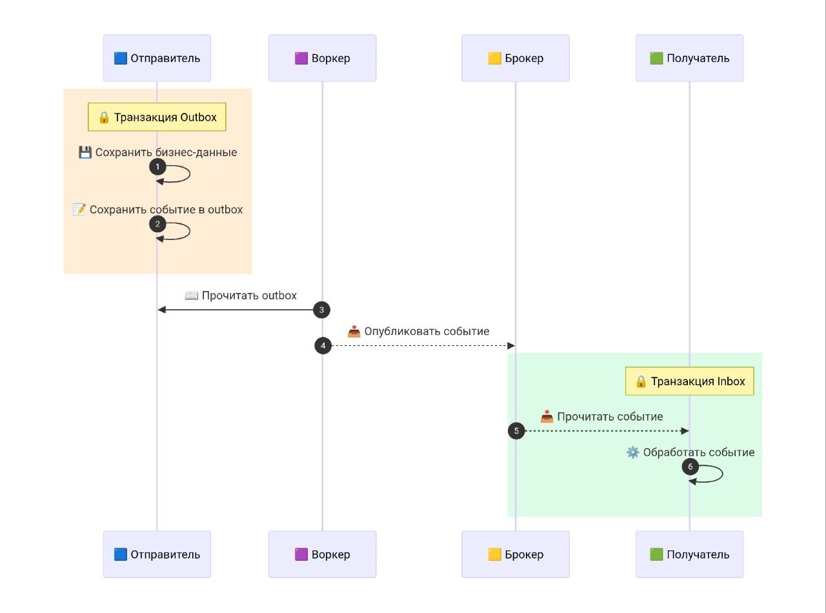Click the floppy disk icon beside Сохранить бизнес-данные
The width and height of the screenshot is (826, 613).
click(85, 152)
